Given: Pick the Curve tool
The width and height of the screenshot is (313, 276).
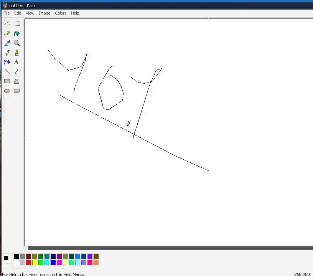Looking at the screenshot, I should (16, 71).
